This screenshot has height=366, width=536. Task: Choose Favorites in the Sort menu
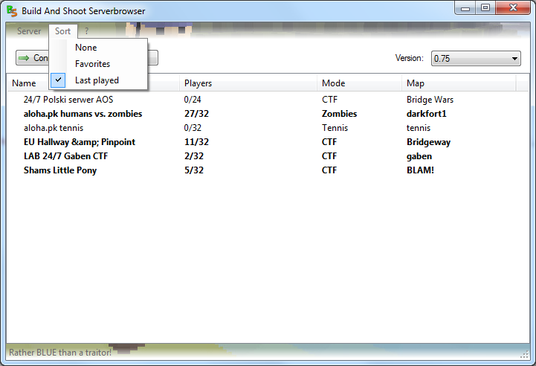point(92,64)
